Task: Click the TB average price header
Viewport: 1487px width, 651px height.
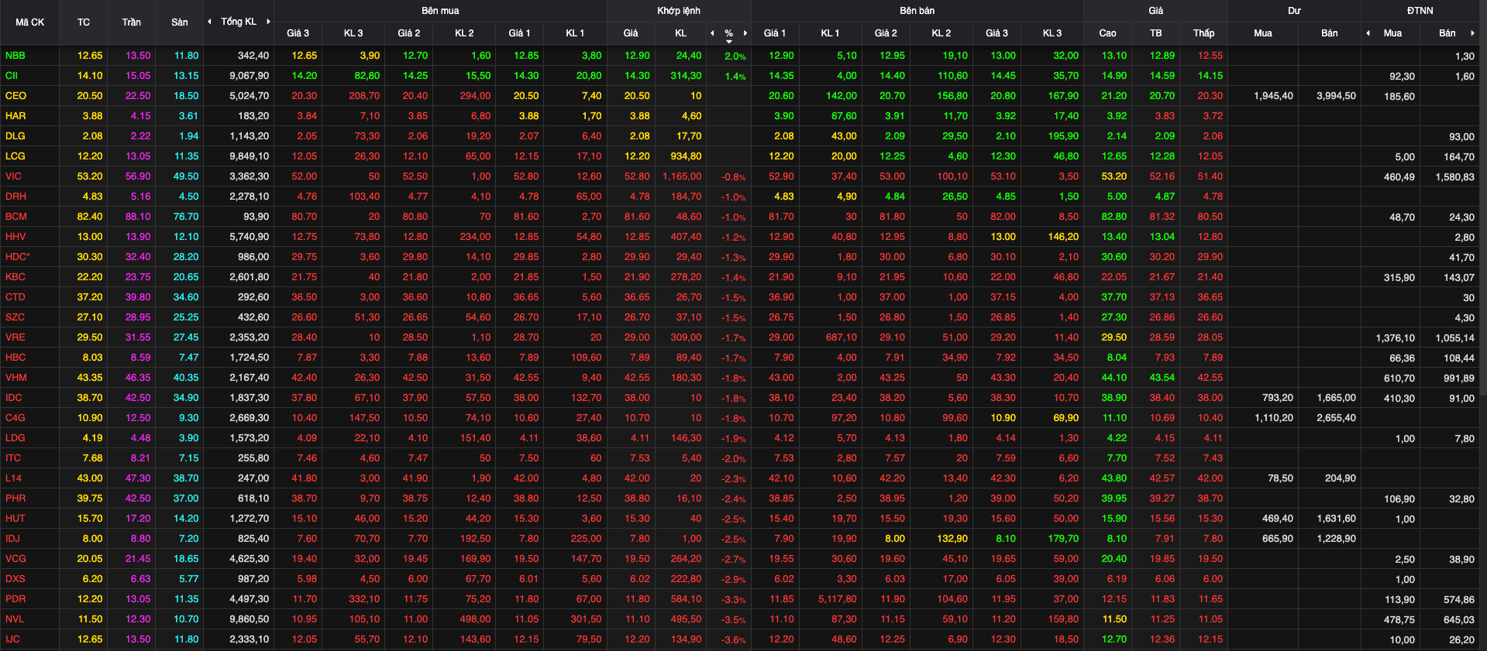Action: pos(1156,33)
